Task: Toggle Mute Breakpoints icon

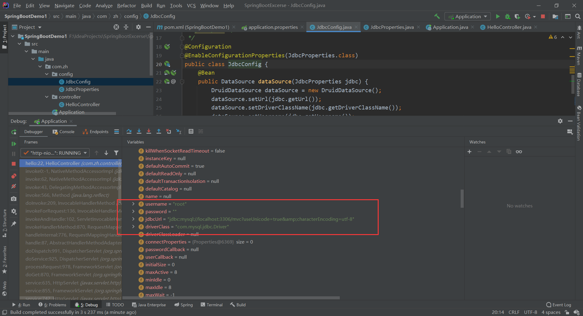Action: pyautogui.click(x=14, y=186)
